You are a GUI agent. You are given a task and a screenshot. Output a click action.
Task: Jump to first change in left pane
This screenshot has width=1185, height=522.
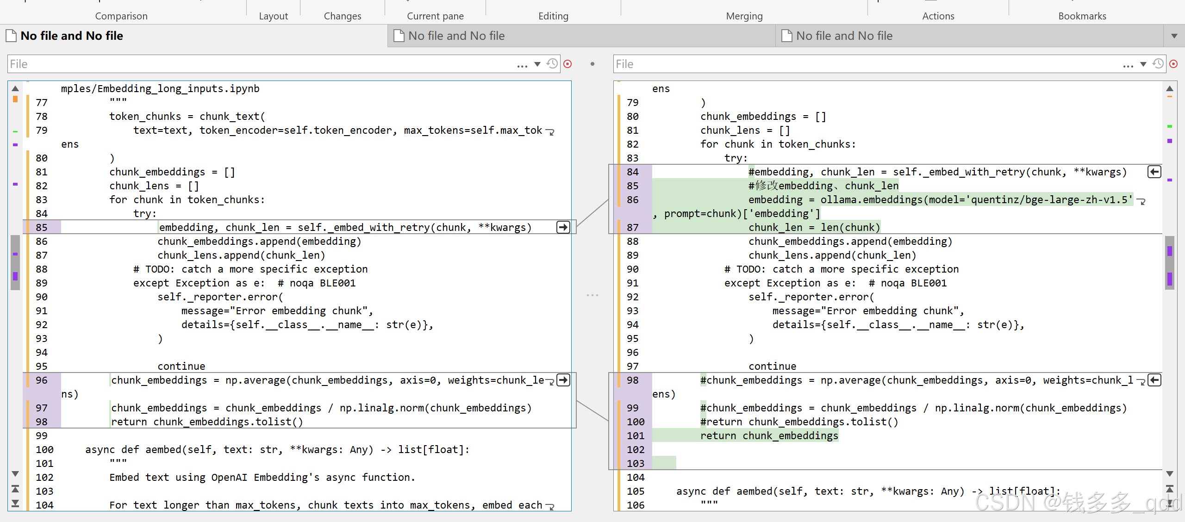(x=15, y=489)
